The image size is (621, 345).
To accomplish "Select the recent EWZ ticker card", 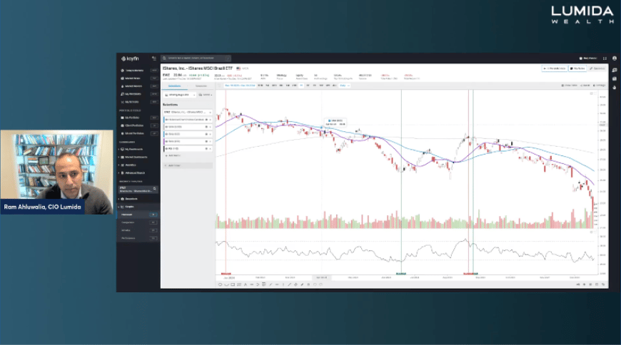I will click(x=138, y=190).
